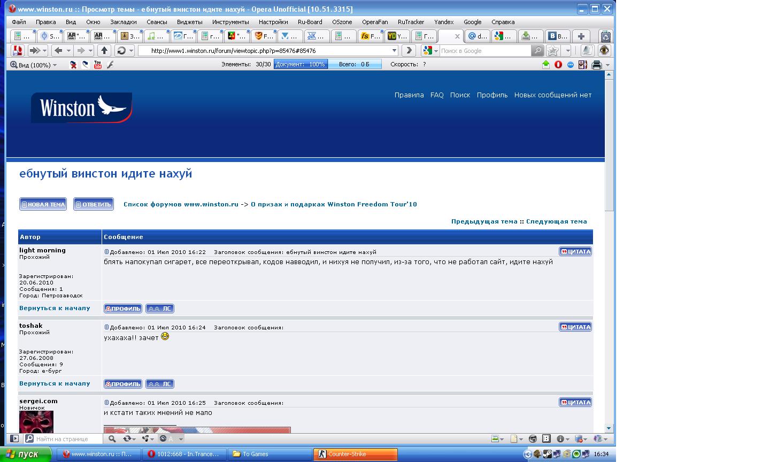
Task: Open the FAQ link
Action: pos(437,95)
